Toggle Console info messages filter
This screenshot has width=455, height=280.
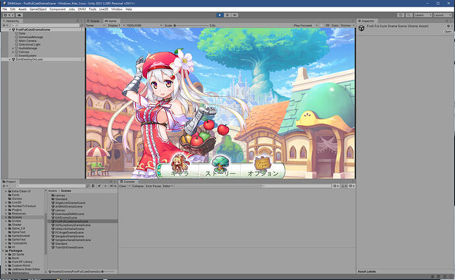pos(336,186)
